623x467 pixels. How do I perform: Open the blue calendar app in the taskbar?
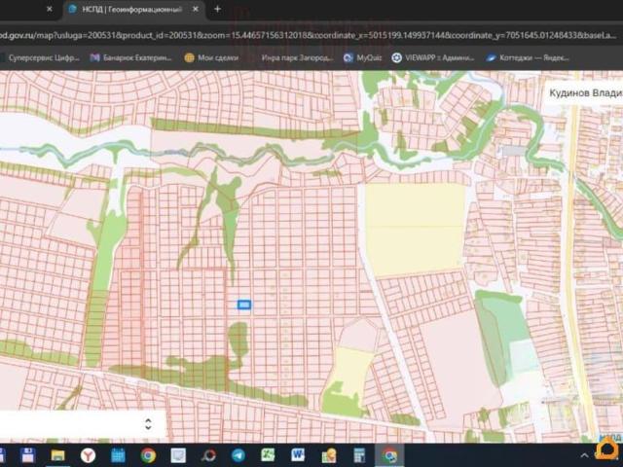[x=118, y=455]
